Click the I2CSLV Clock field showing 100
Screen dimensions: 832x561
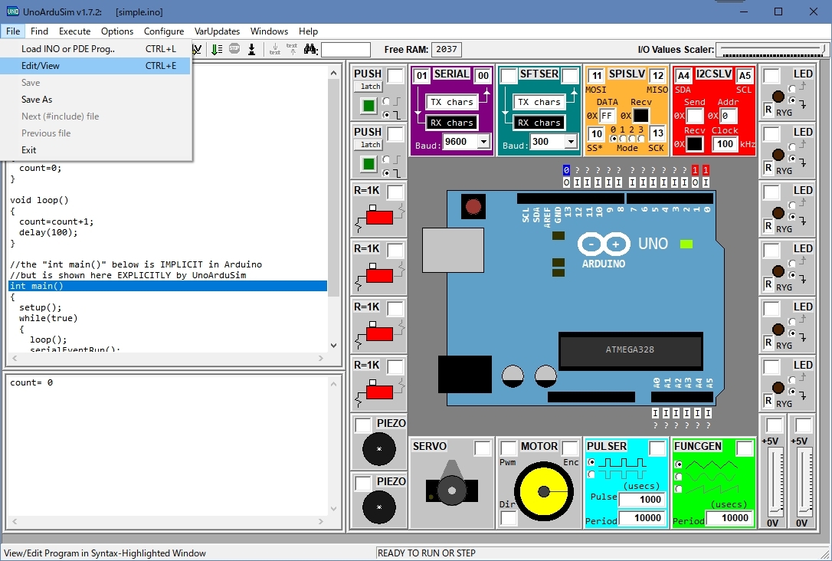[725, 144]
